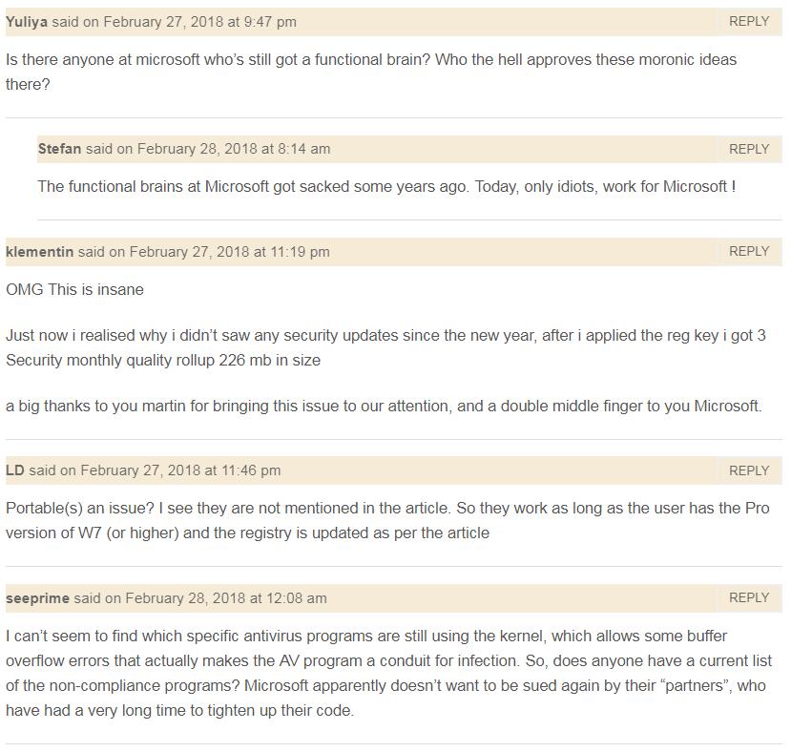The height and width of the screenshot is (752, 791).
Task: Reply to Stefan's comment
Action: pos(748,149)
